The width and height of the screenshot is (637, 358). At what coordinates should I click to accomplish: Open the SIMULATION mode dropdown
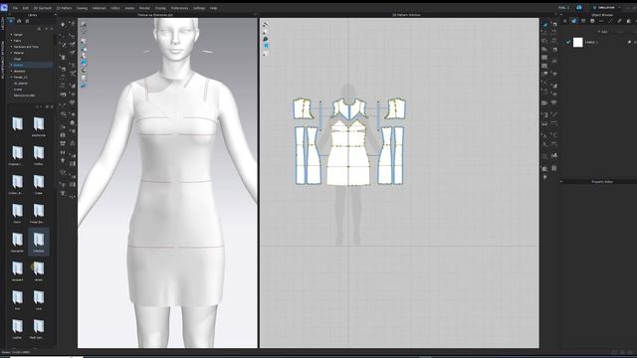606,8
